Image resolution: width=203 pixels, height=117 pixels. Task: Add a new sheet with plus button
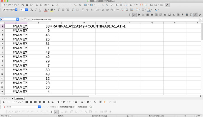click(12, 98)
